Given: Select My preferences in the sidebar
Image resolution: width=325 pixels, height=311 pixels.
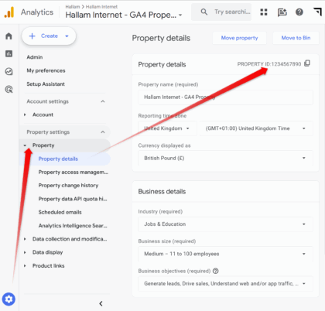Looking at the screenshot, I should [46, 70].
